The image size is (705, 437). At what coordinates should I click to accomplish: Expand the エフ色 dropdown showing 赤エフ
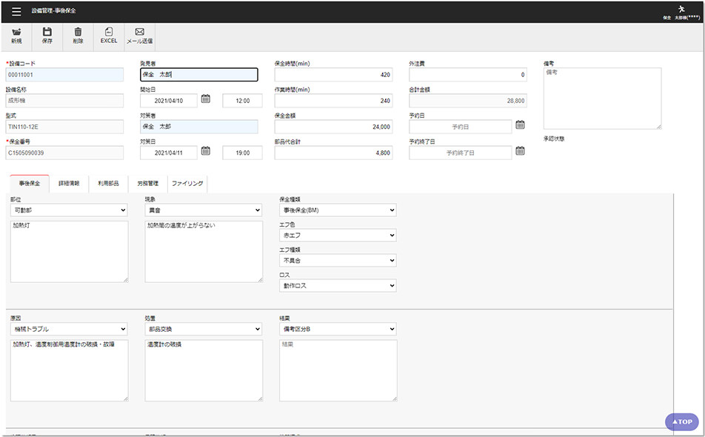338,235
